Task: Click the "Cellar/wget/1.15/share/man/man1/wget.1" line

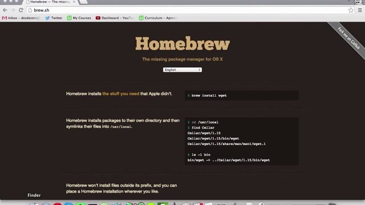Action: 226,144
